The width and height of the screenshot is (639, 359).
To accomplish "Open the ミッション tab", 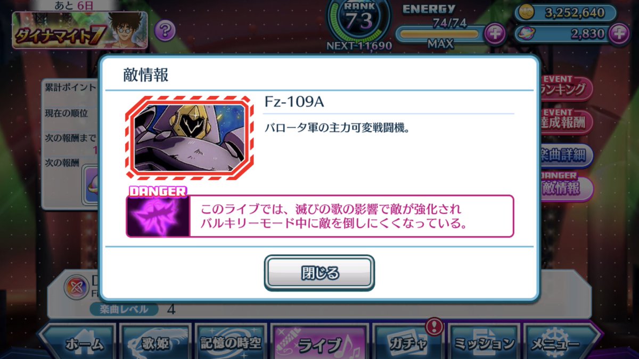I will 484,343.
